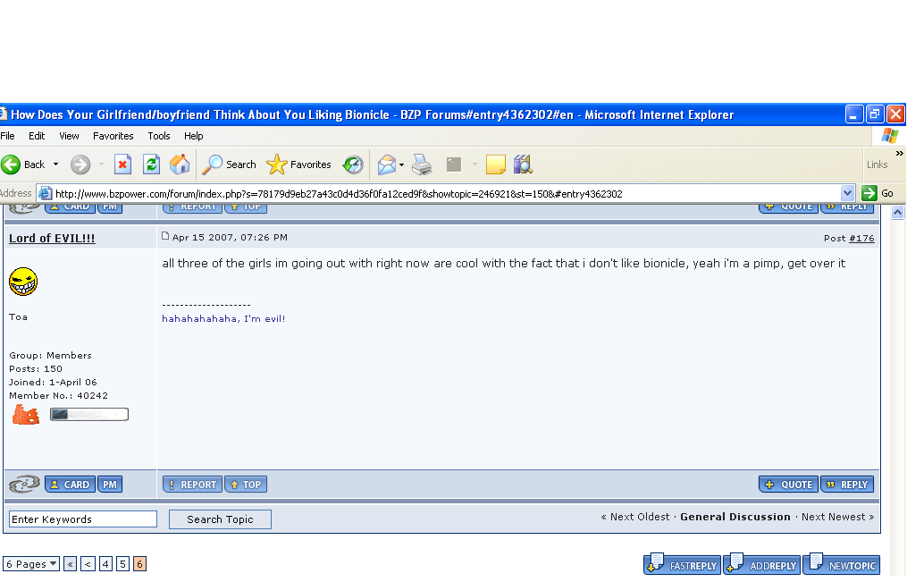This screenshot has height=582, width=907.
Task: Minimize the Internet Explorer window
Action: pyautogui.click(x=854, y=114)
